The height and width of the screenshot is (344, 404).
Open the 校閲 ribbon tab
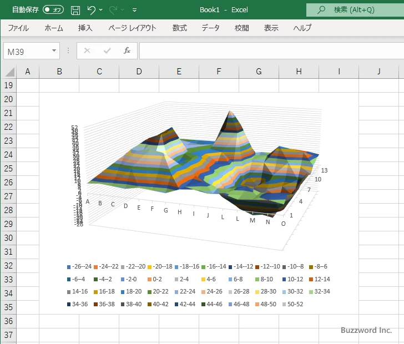coord(242,28)
